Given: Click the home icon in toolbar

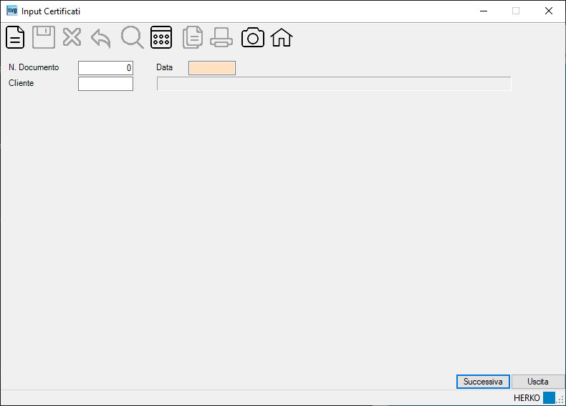Looking at the screenshot, I should [282, 37].
